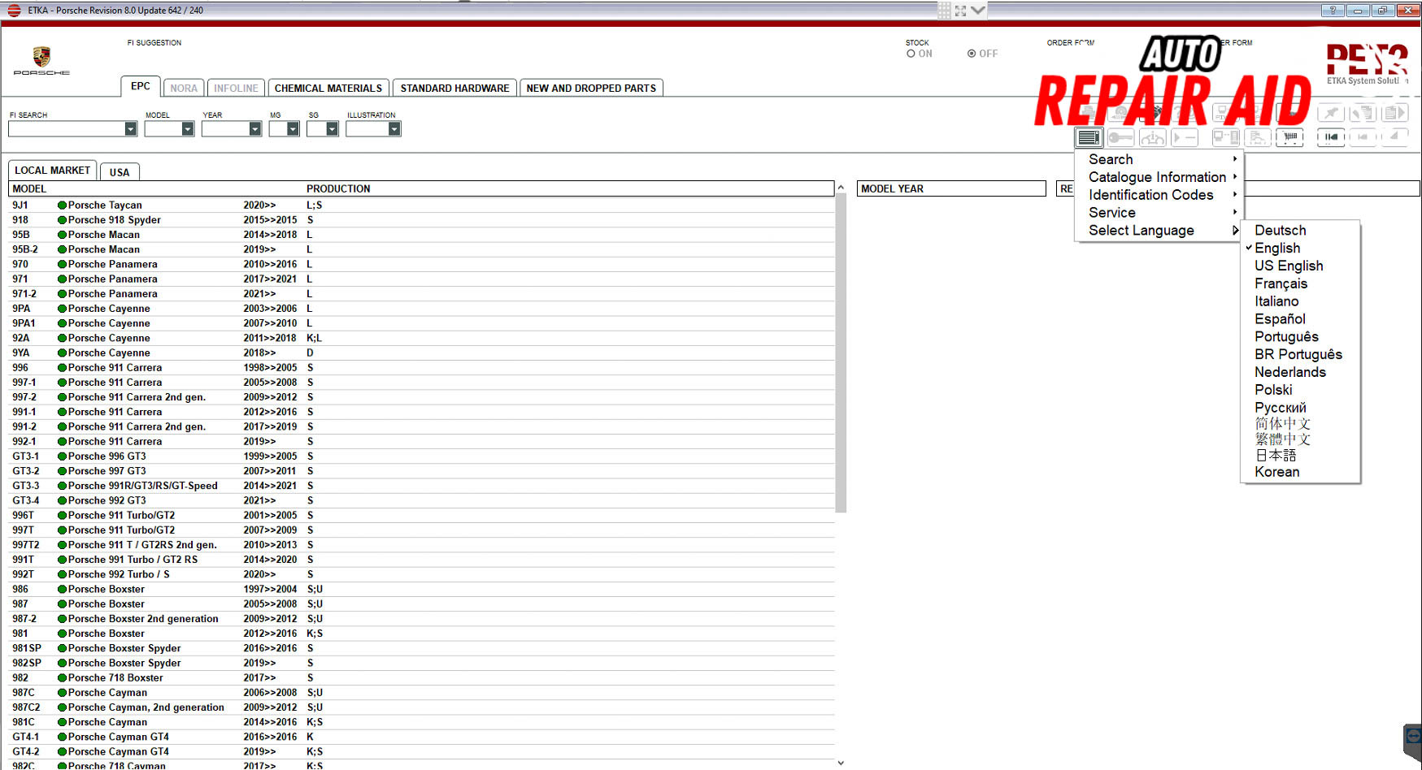Click the help question mark button
1422x770 pixels.
[x=1333, y=11]
